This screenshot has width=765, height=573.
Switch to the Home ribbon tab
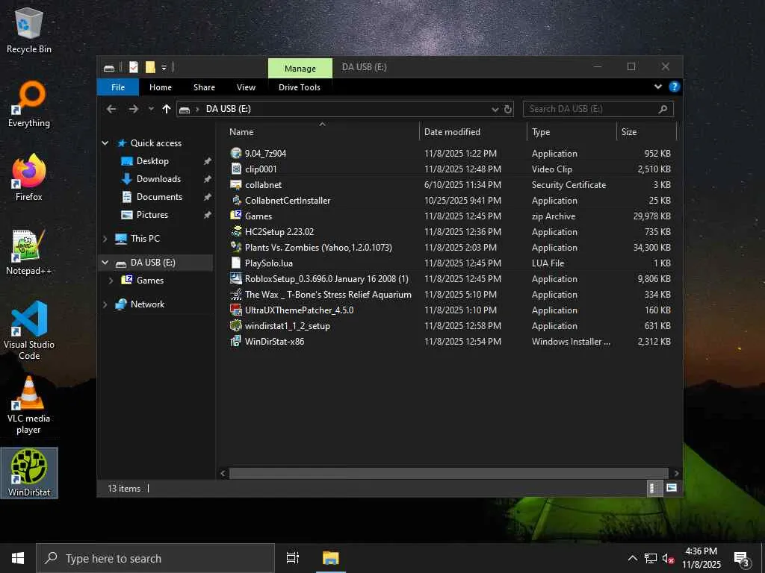click(x=161, y=87)
